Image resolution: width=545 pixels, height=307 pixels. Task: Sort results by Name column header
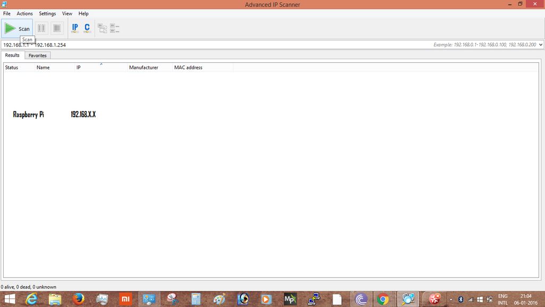(55, 68)
